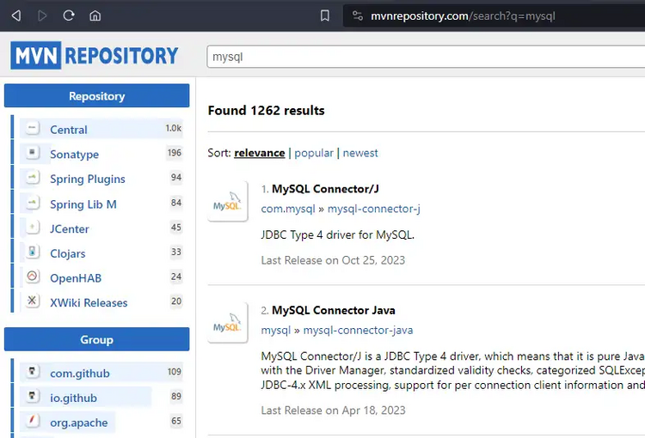
Task: Click the XWiki Releases repository icon
Action: (33, 302)
